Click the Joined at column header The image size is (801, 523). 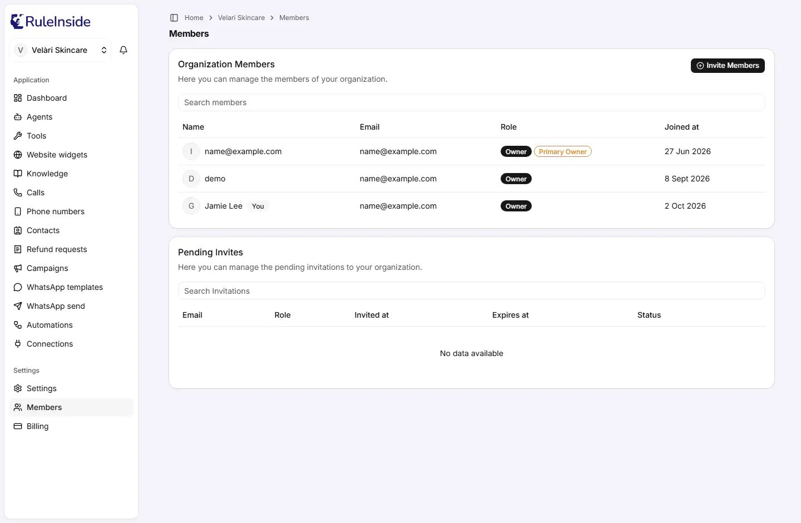682,127
